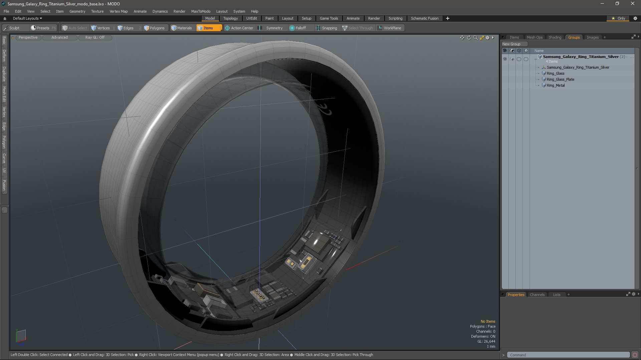
Task: Select the Ring_Glass_Plate mesh item
Action: point(561,79)
